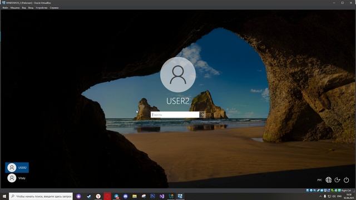
Task: Open the network tray icon
Action: (x=329, y=196)
